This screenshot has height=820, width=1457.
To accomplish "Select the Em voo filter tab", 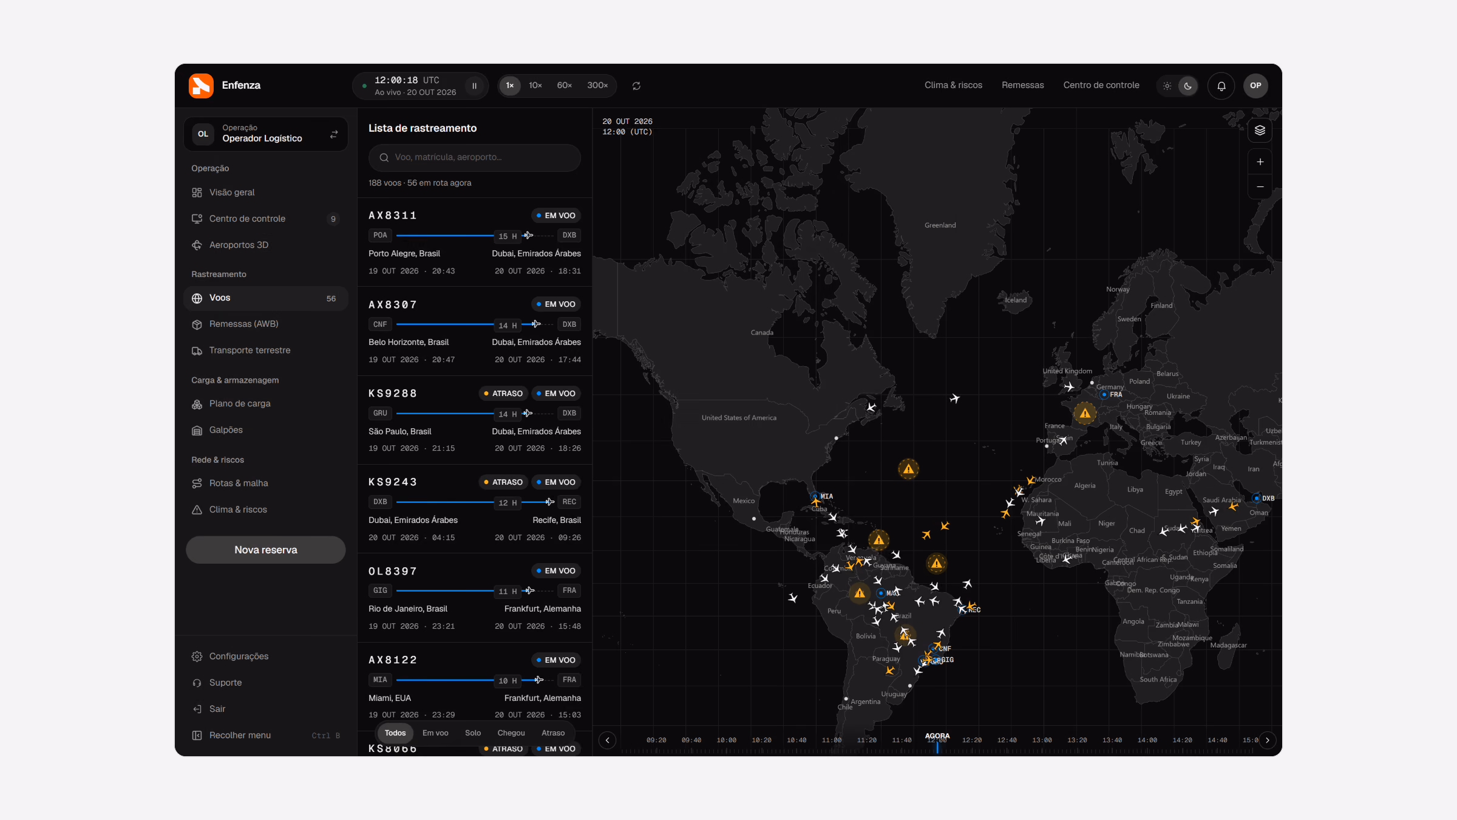I will (x=435, y=733).
